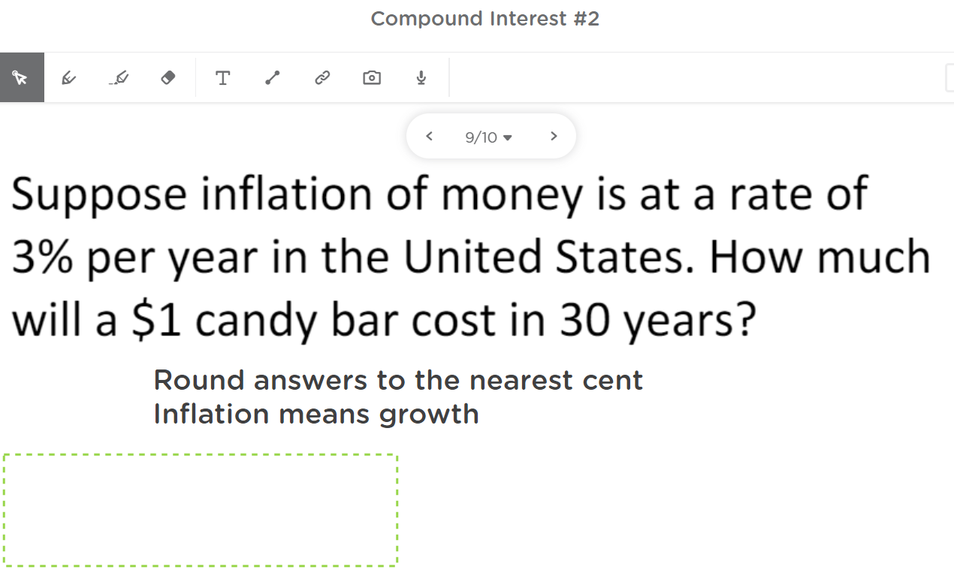Image resolution: width=954 pixels, height=576 pixels.
Task: Open the insert link tool
Action: [322, 77]
